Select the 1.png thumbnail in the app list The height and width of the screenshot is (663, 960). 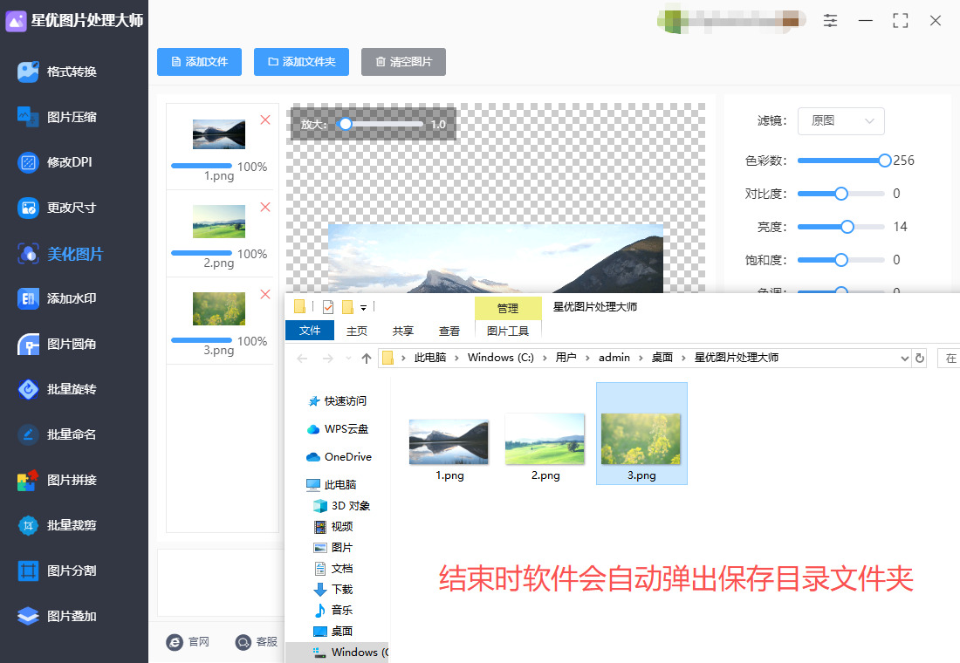click(219, 134)
